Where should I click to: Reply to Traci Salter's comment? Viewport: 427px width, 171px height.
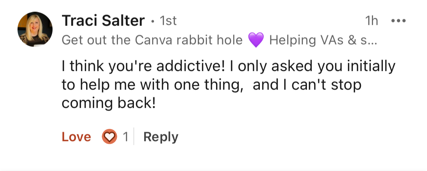click(x=161, y=137)
